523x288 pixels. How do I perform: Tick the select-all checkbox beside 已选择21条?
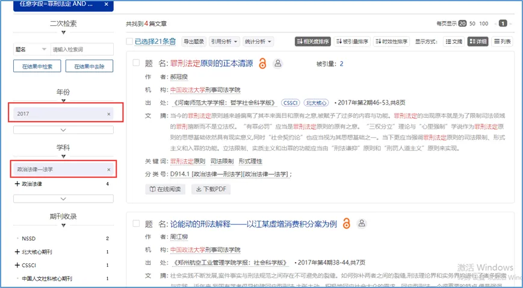[x=129, y=41]
